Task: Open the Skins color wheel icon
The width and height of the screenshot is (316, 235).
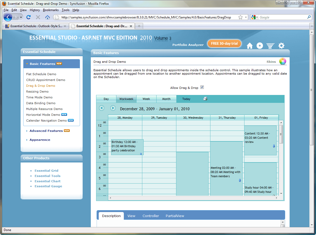Action: (282, 61)
